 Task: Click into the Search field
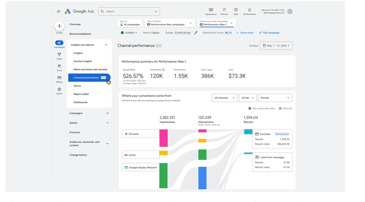coord(129,12)
